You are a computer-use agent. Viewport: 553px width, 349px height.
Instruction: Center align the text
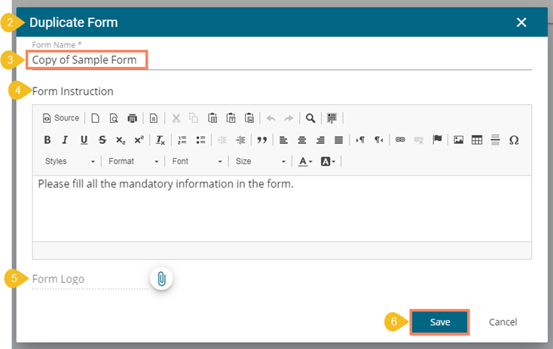click(302, 140)
